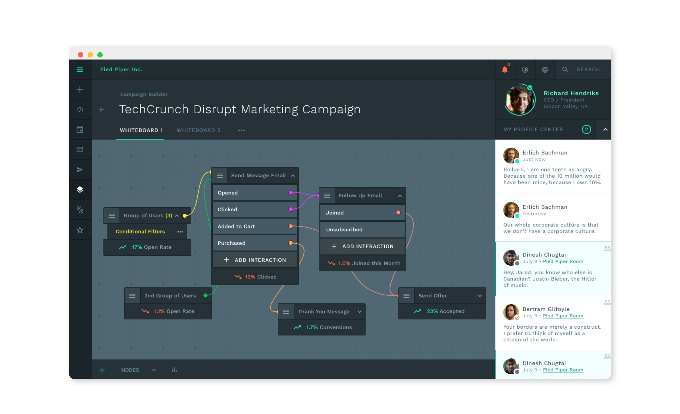
Task: Click green output dot on 2nd Group of Users
Action: coord(205,296)
